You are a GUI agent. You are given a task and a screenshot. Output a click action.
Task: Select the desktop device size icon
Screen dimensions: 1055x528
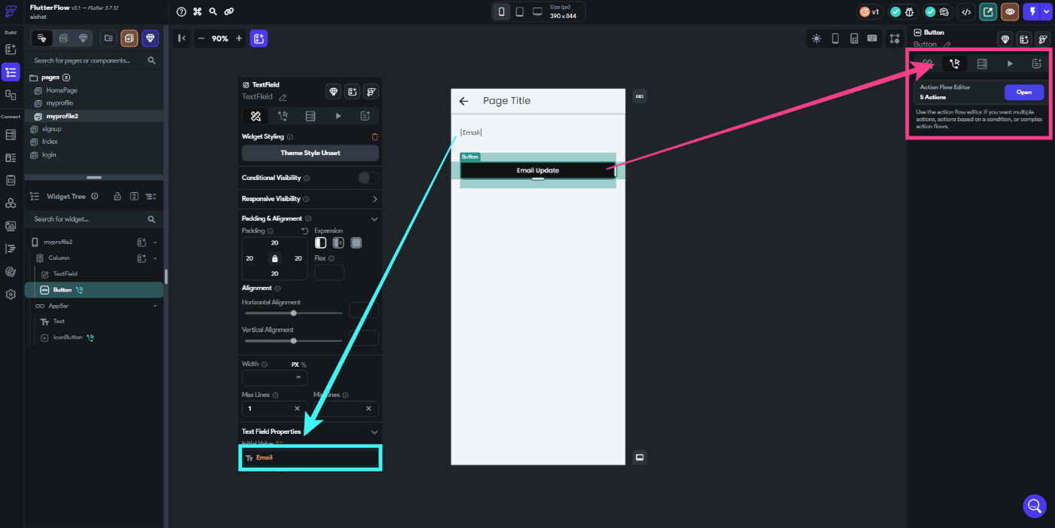[537, 11]
